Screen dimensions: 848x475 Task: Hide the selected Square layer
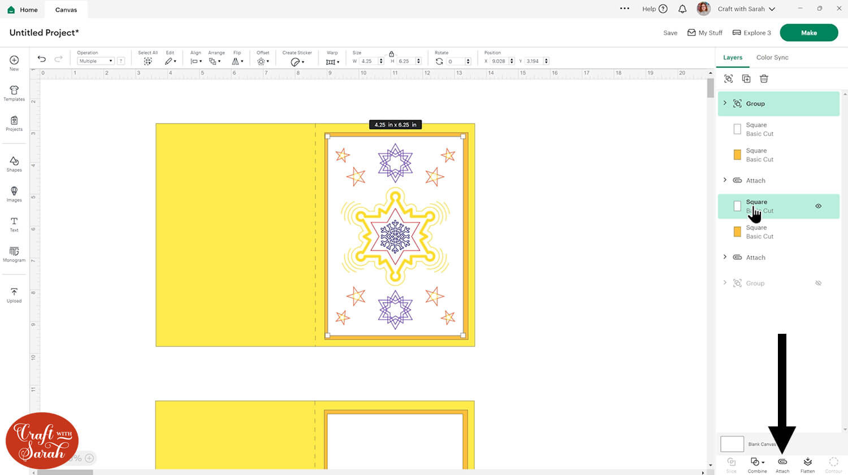818,206
